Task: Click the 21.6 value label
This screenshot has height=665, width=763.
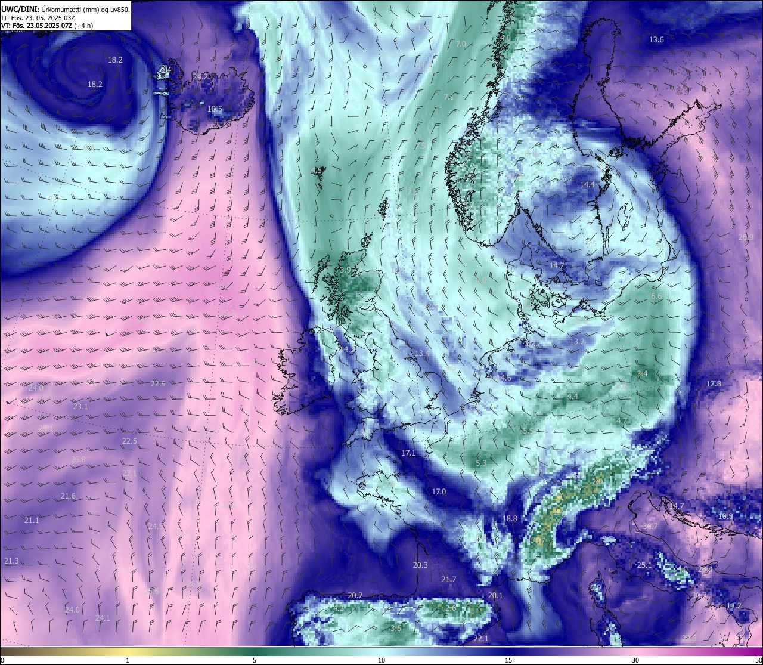Action: pos(68,496)
